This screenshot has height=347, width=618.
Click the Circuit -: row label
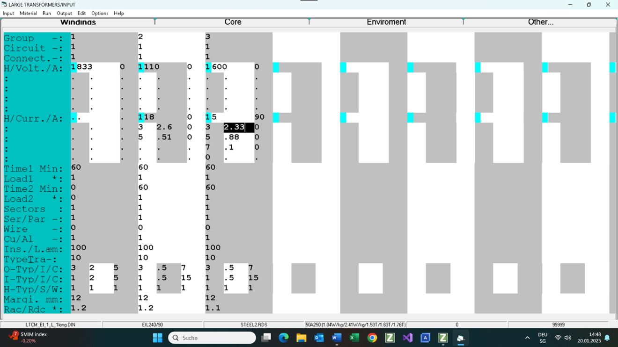click(33, 48)
